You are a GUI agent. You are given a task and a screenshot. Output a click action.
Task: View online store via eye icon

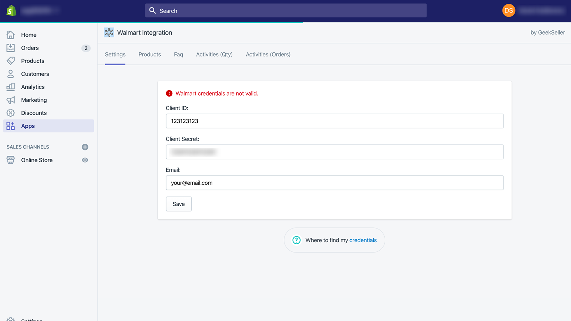pos(85,160)
